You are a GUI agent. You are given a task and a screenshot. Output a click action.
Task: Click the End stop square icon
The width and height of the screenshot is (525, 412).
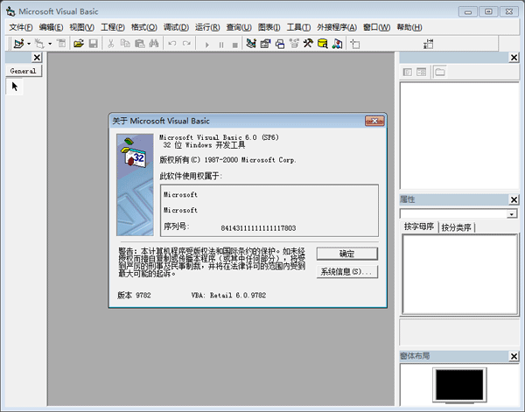click(235, 45)
